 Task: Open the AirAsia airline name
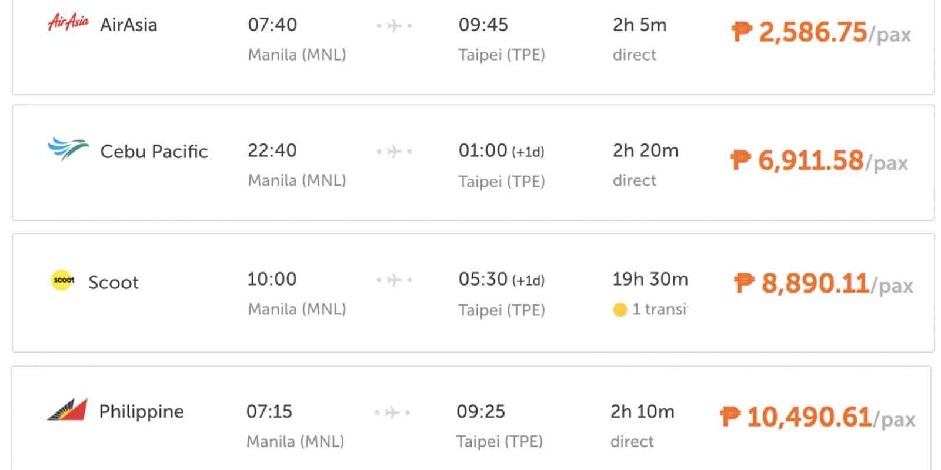pyautogui.click(x=129, y=25)
